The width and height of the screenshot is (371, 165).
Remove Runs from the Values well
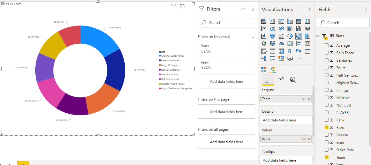pos(309,139)
